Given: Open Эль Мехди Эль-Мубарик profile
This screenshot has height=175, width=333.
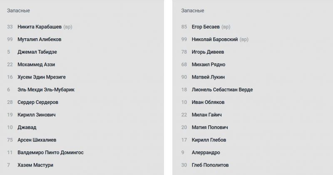Looking at the screenshot, I should pos(46,89).
